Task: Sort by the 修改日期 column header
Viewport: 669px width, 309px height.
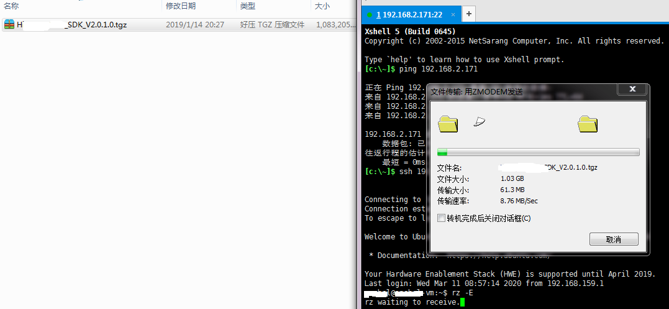Action: [x=181, y=6]
